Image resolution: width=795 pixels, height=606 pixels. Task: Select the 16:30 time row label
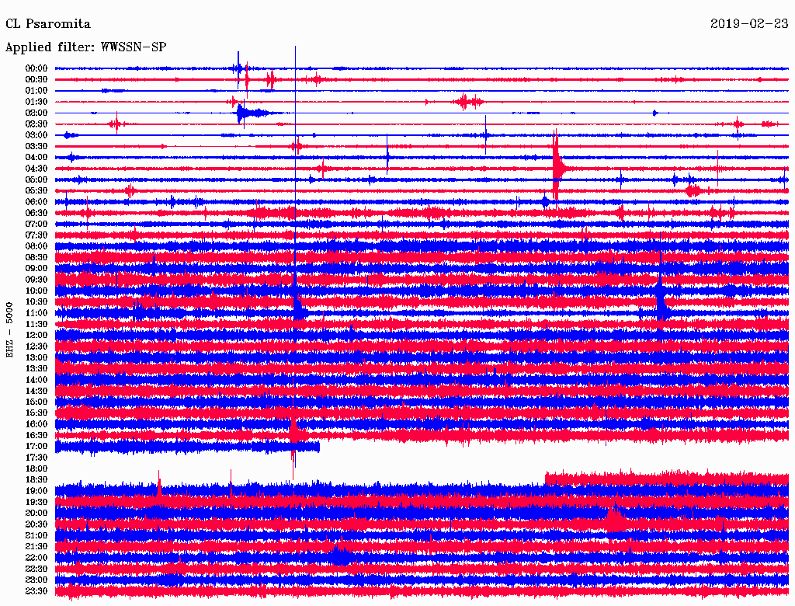click(x=36, y=436)
